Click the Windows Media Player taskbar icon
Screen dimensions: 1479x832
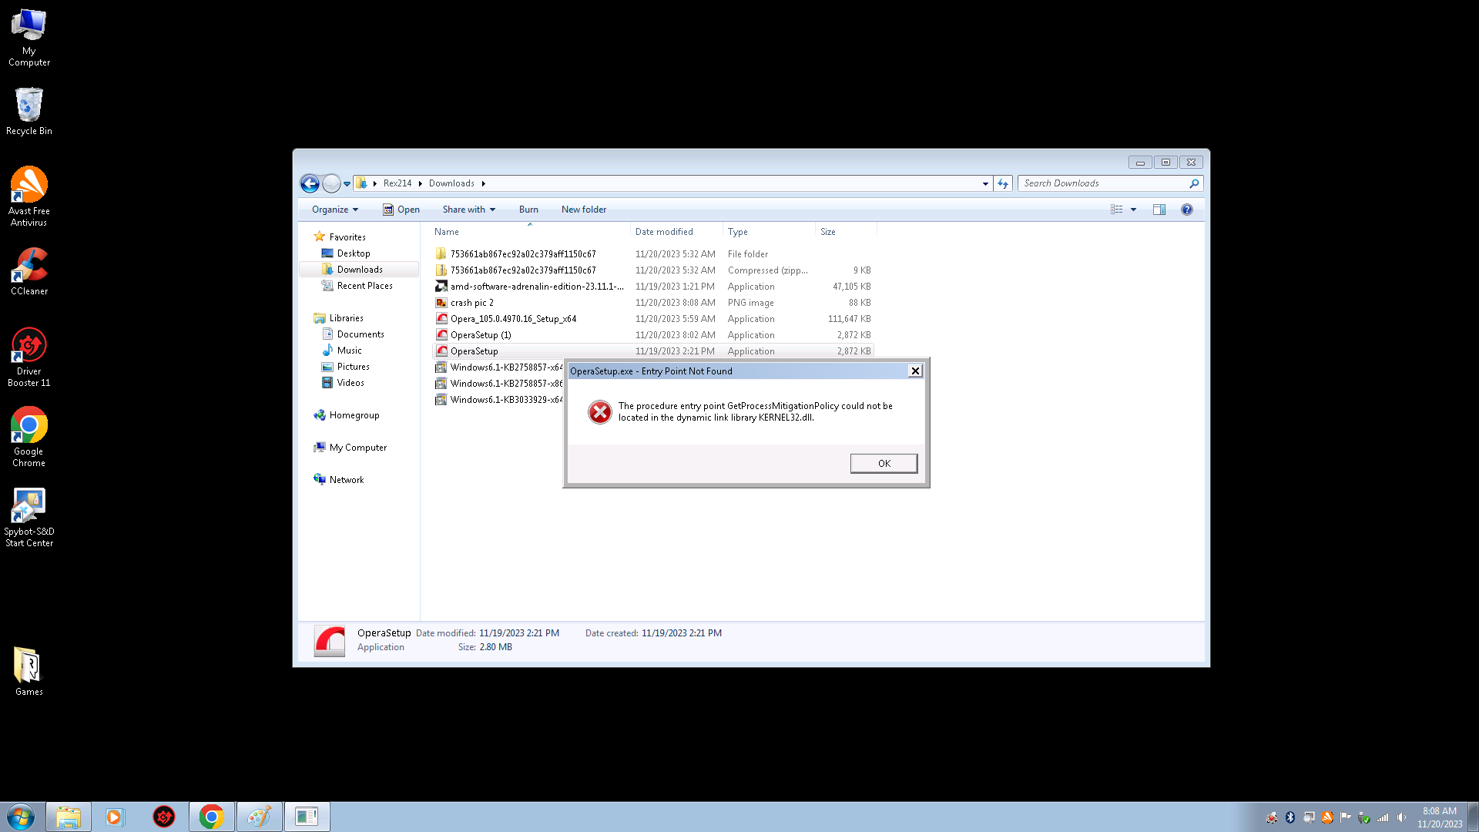coord(114,817)
